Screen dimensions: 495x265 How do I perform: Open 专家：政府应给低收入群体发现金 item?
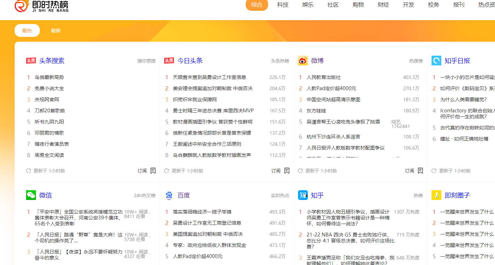pos(210,245)
